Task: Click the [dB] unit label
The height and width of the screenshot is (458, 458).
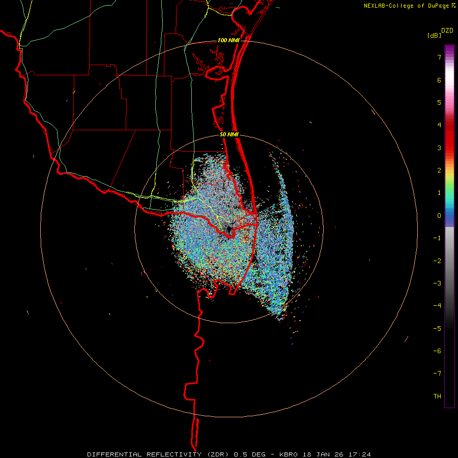Action: pos(434,35)
